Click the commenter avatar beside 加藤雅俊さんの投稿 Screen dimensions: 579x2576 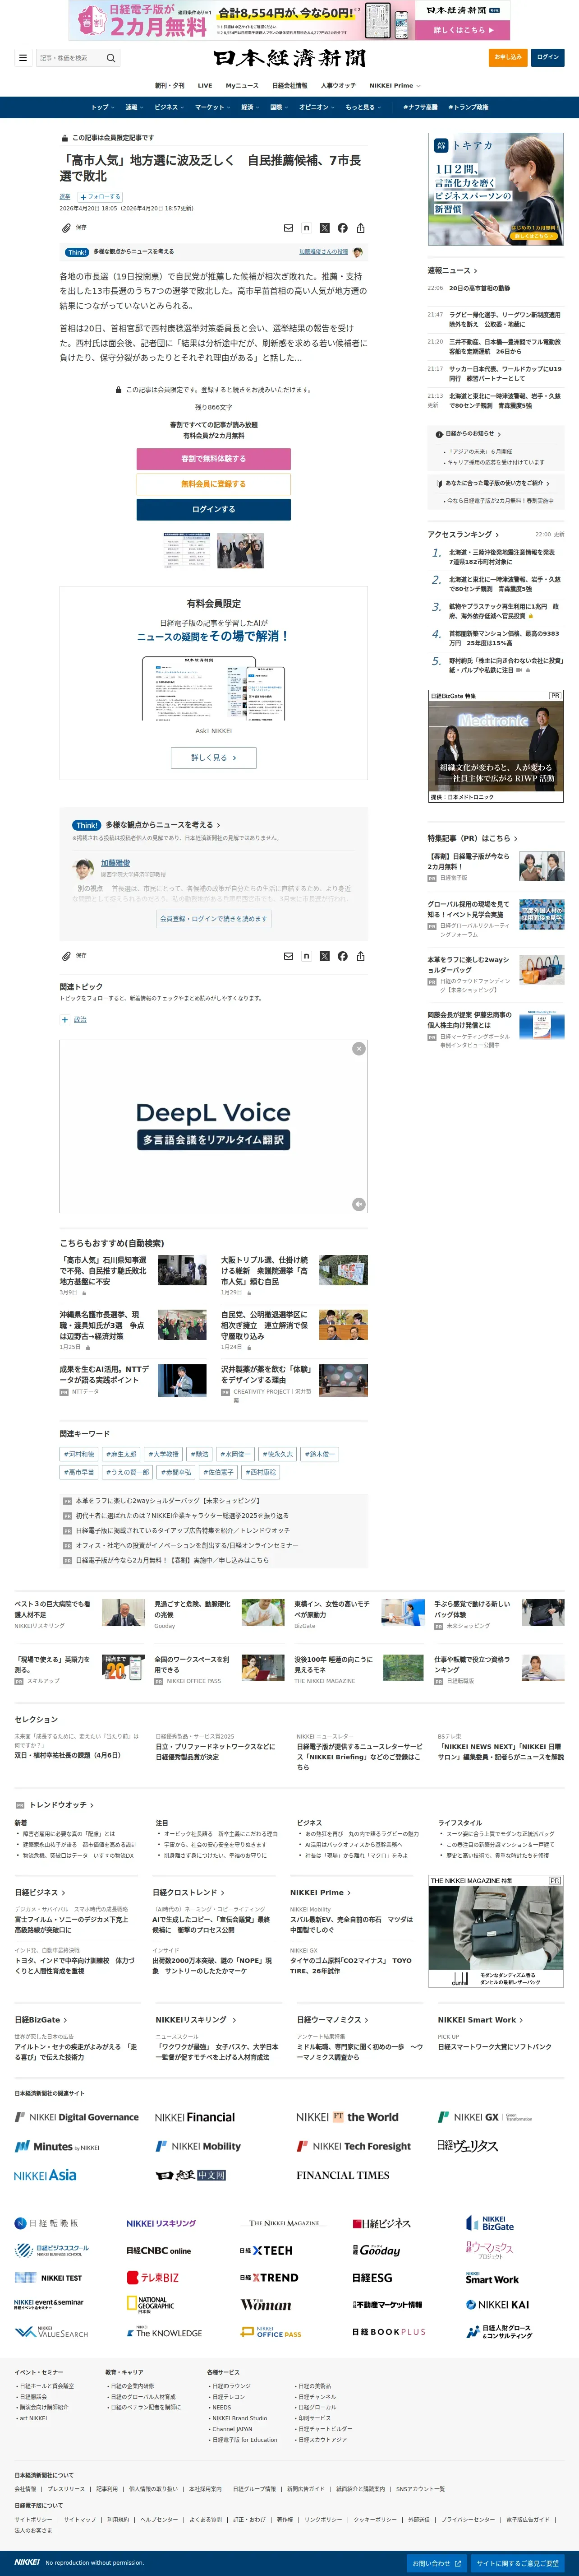pyautogui.click(x=358, y=252)
